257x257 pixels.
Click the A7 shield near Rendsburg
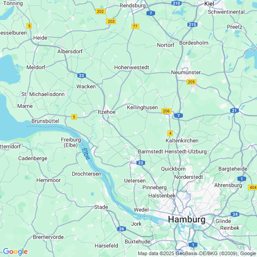(151, 13)
